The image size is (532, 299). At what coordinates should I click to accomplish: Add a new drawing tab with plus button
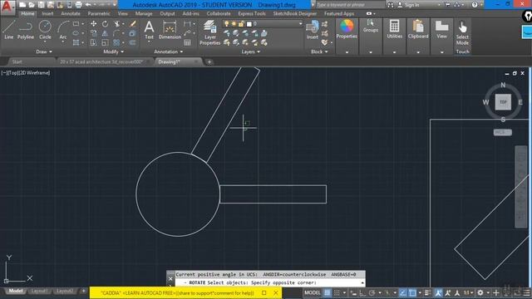tap(209, 61)
